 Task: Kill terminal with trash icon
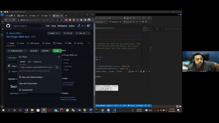coord(144,71)
